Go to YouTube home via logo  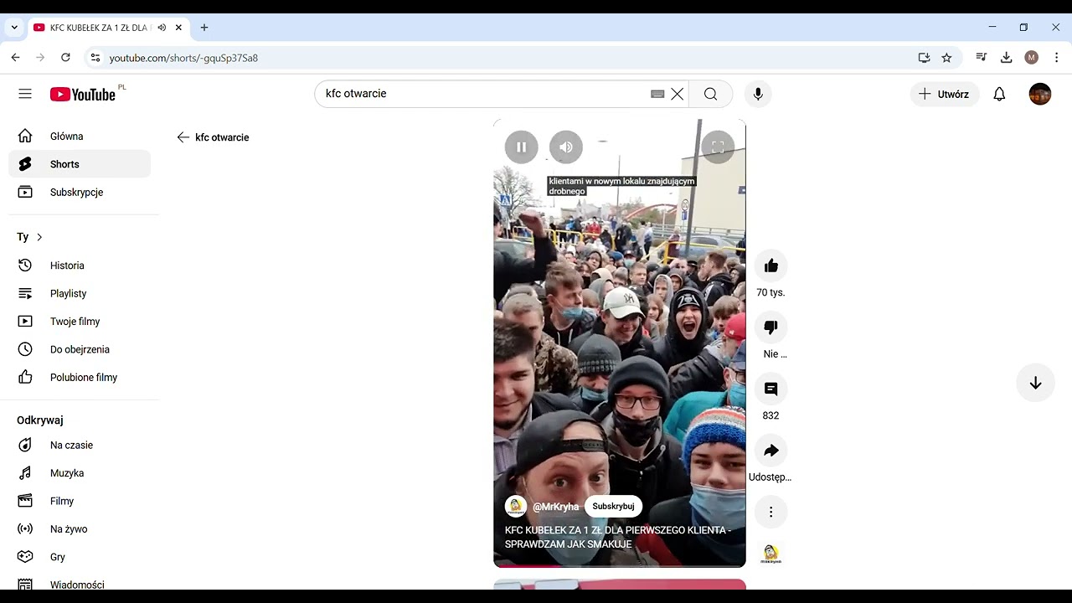pos(83,94)
